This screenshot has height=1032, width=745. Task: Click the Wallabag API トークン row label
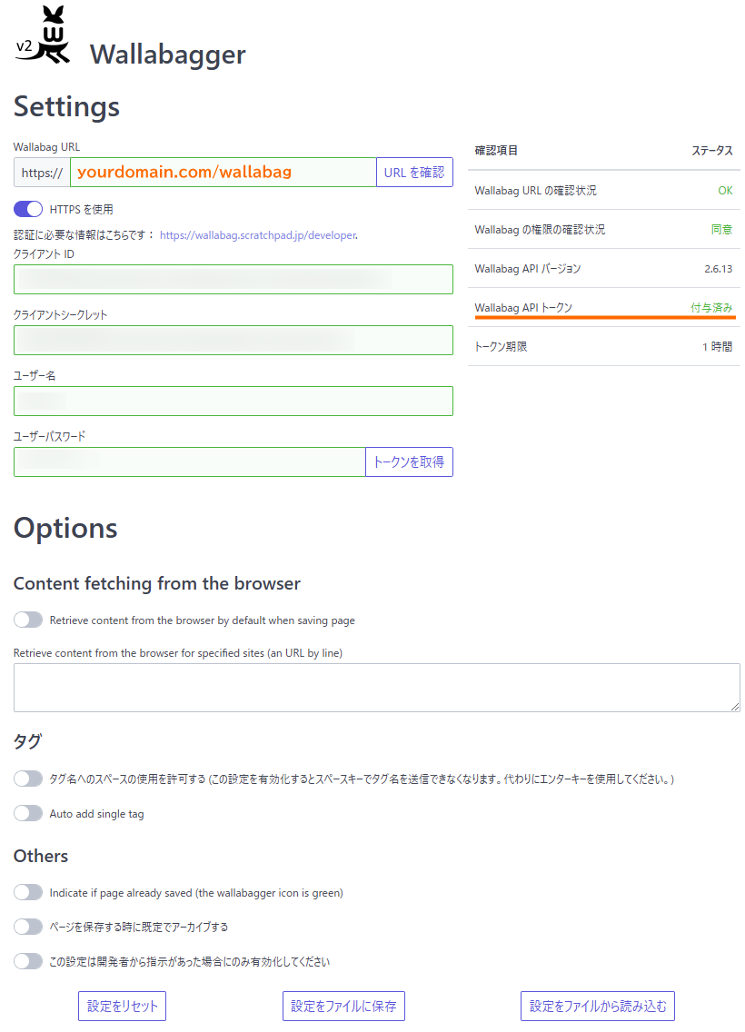pyautogui.click(x=523, y=307)
